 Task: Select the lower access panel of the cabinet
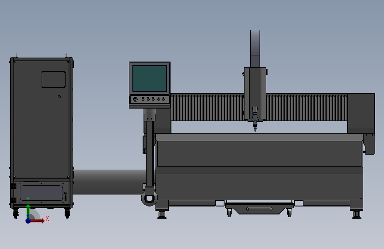(42, 193)
